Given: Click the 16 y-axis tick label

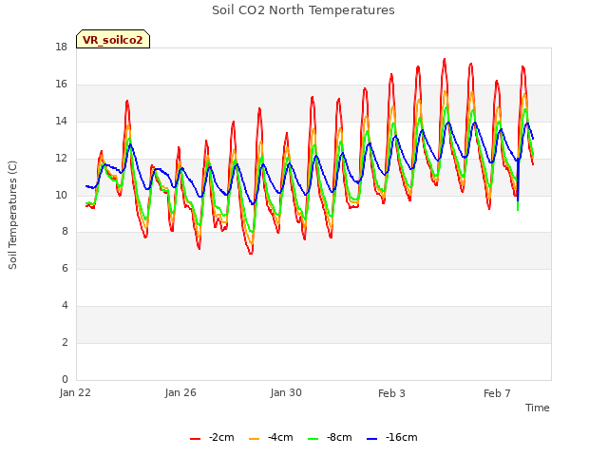Looking at the screenshot, I should (x=61, y=85).
